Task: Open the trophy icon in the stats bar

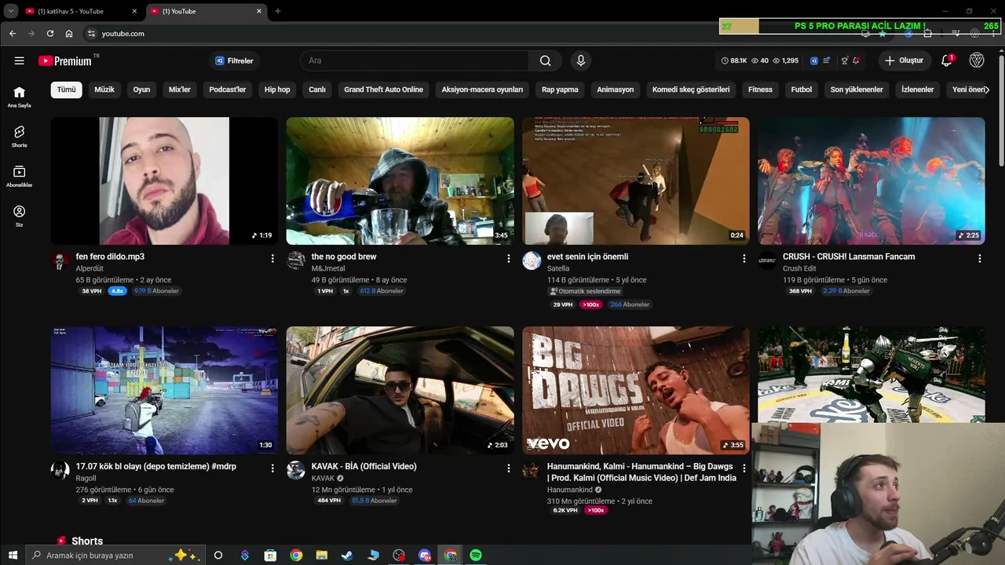Action: click(x=845, y=60)
